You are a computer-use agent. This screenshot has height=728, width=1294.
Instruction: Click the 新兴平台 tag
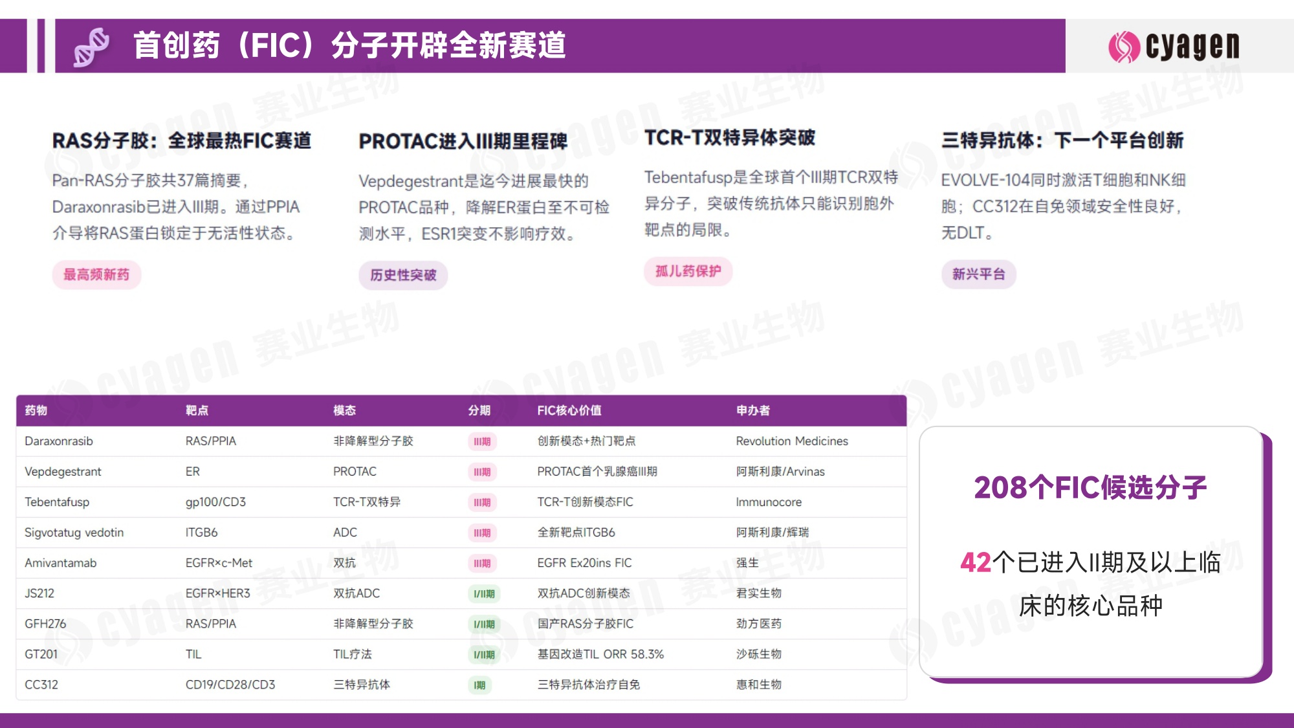click(x=978, y=274)
